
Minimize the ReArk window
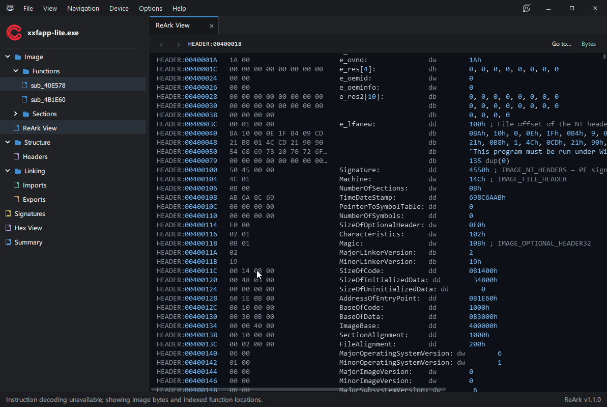tap(548, 8)
